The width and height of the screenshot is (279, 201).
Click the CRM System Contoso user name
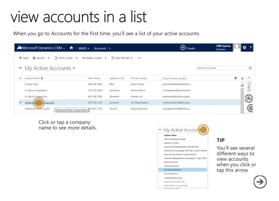(223, 48)
